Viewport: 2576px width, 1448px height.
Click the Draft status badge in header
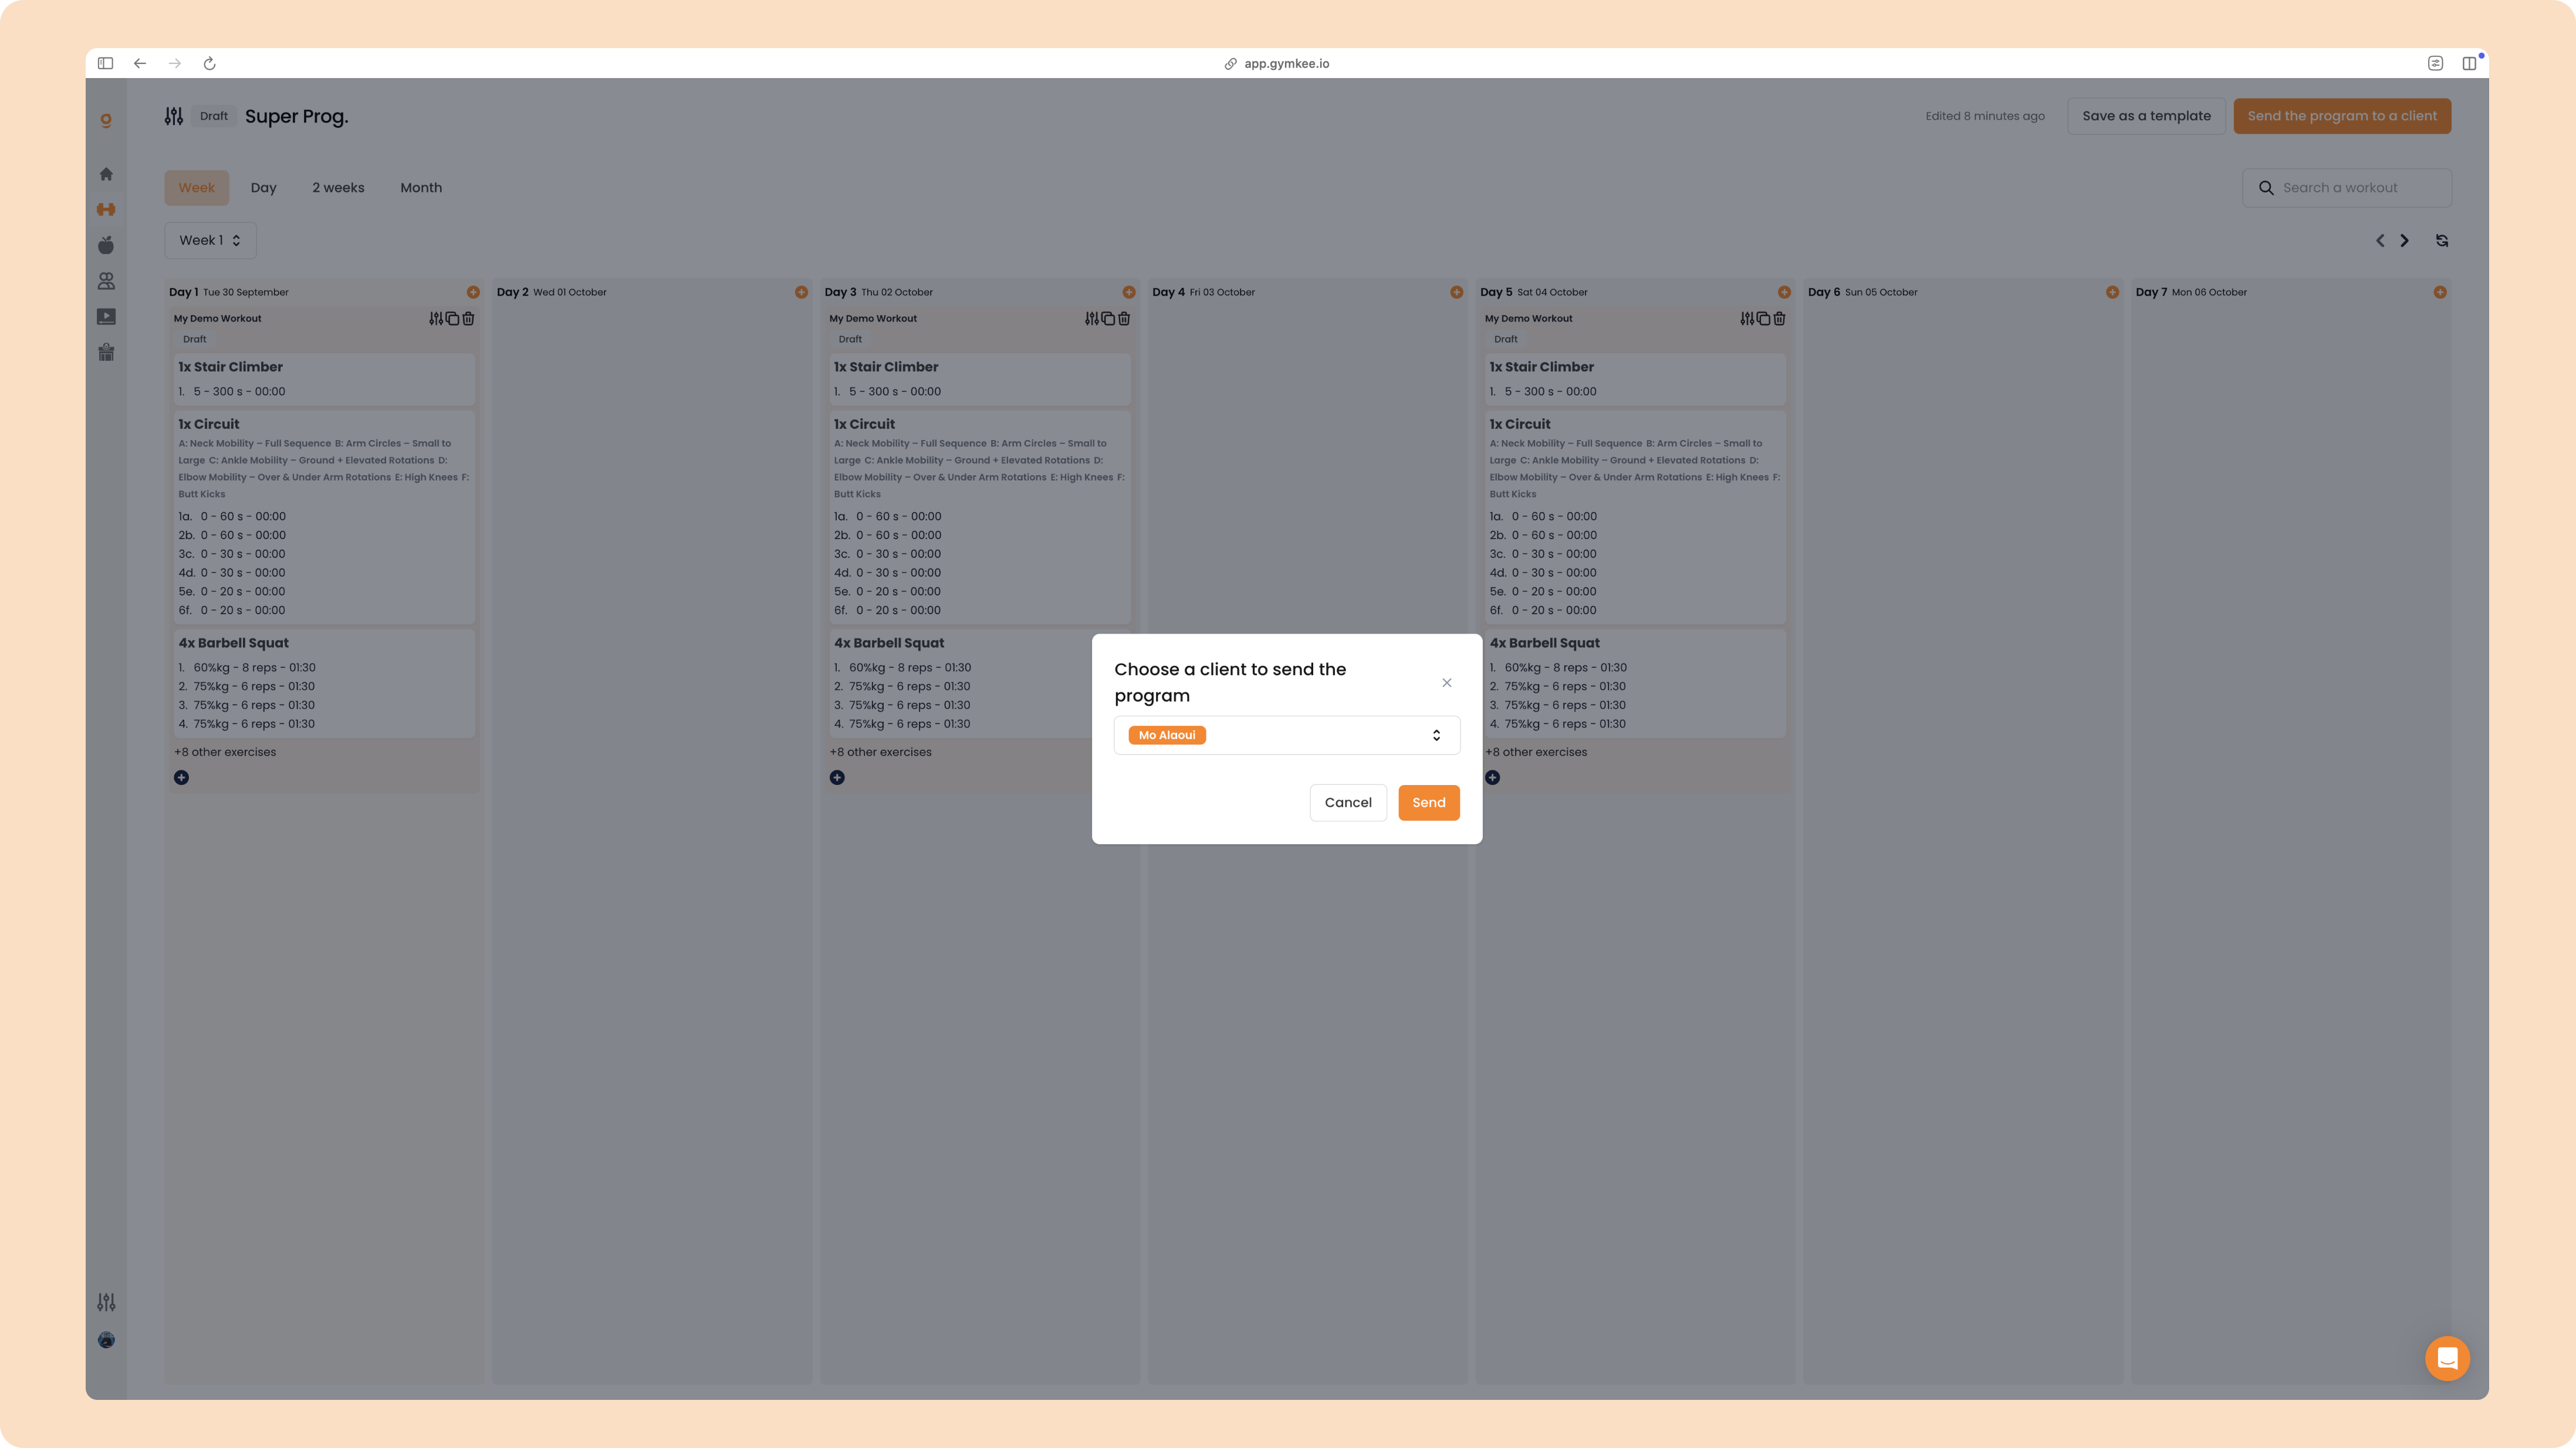(214, 116)
